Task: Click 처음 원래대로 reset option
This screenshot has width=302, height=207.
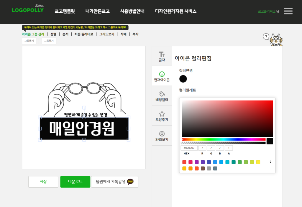Action: coord(84,34)
